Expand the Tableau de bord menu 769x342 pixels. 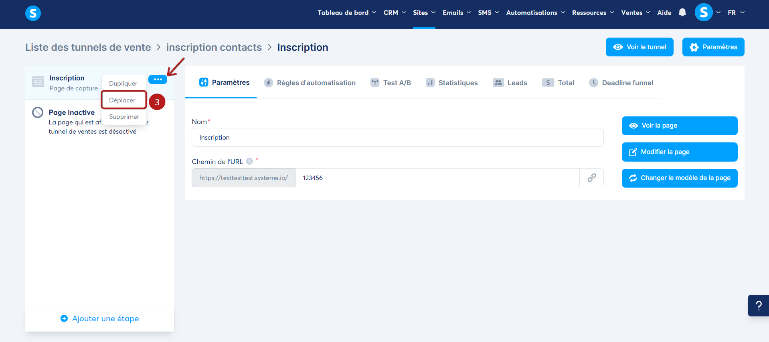click(347, 12)
